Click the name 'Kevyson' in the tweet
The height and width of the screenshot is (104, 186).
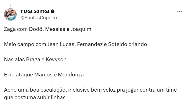coord(56,59)
